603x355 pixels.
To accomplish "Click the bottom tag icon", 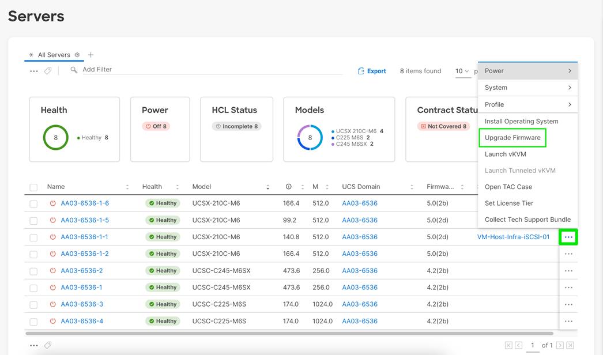I will point(48,345).
